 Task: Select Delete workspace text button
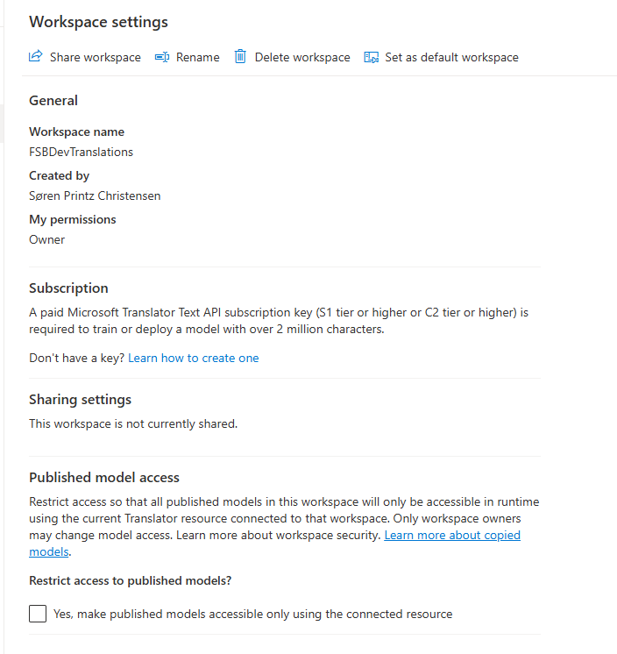(x=302, y=57)
